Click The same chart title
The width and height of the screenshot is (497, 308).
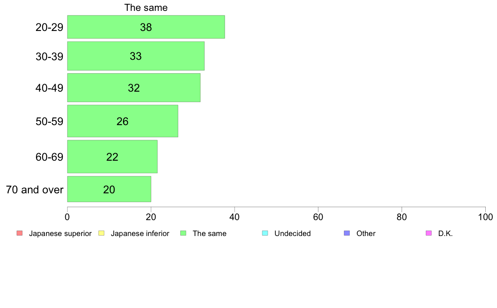[146, 8]
